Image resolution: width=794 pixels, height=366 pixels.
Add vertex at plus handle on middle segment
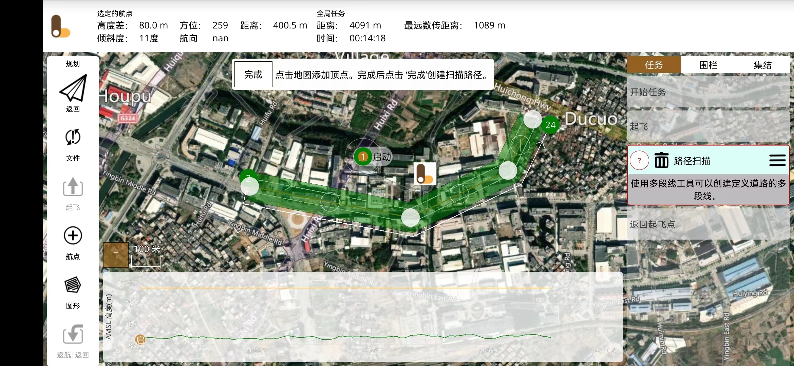[459, 194]
